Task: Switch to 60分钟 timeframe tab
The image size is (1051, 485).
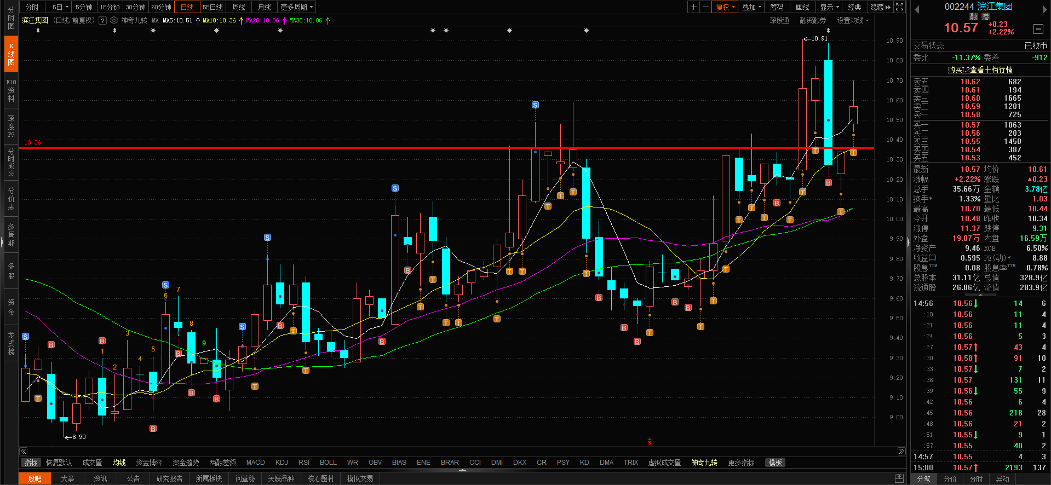Action: click(x=161, y=7)
